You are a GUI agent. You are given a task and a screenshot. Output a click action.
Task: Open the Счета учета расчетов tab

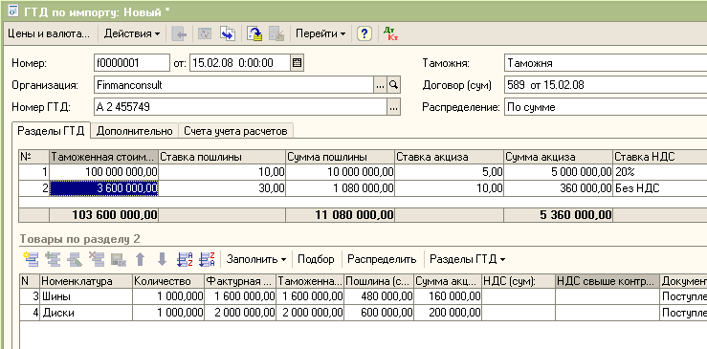[x=235, y=131]
